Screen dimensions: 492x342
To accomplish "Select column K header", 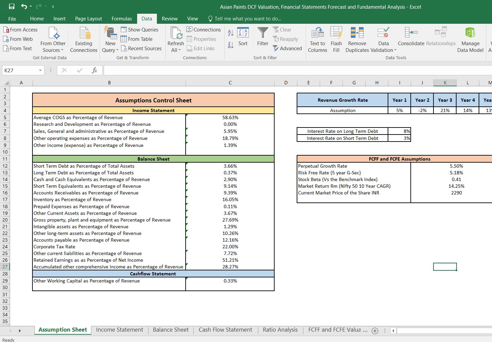I will point(445,83).
